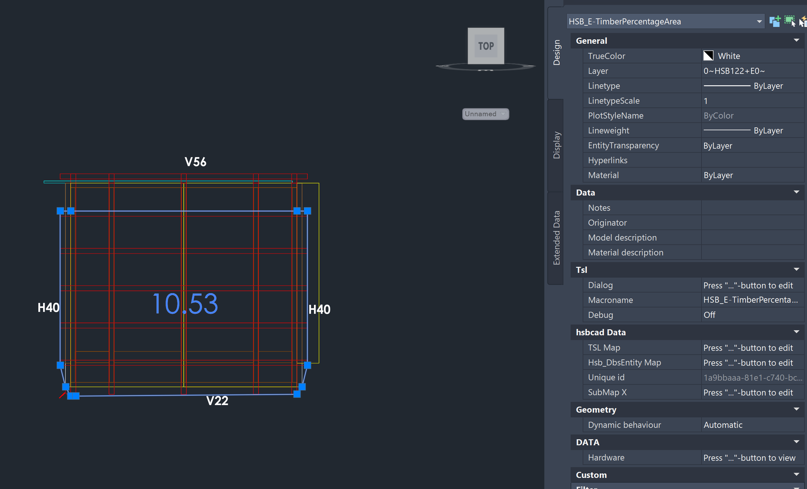Screen dimensions: 807x489
Task: Click the 10.53 timber percentage text
Action: click(x=185, y=304)
